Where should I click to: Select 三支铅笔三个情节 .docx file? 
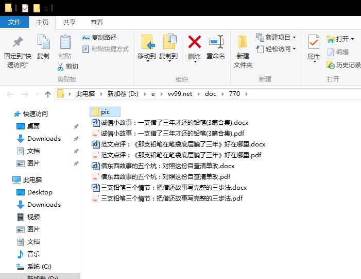click(x=169, y=188)
